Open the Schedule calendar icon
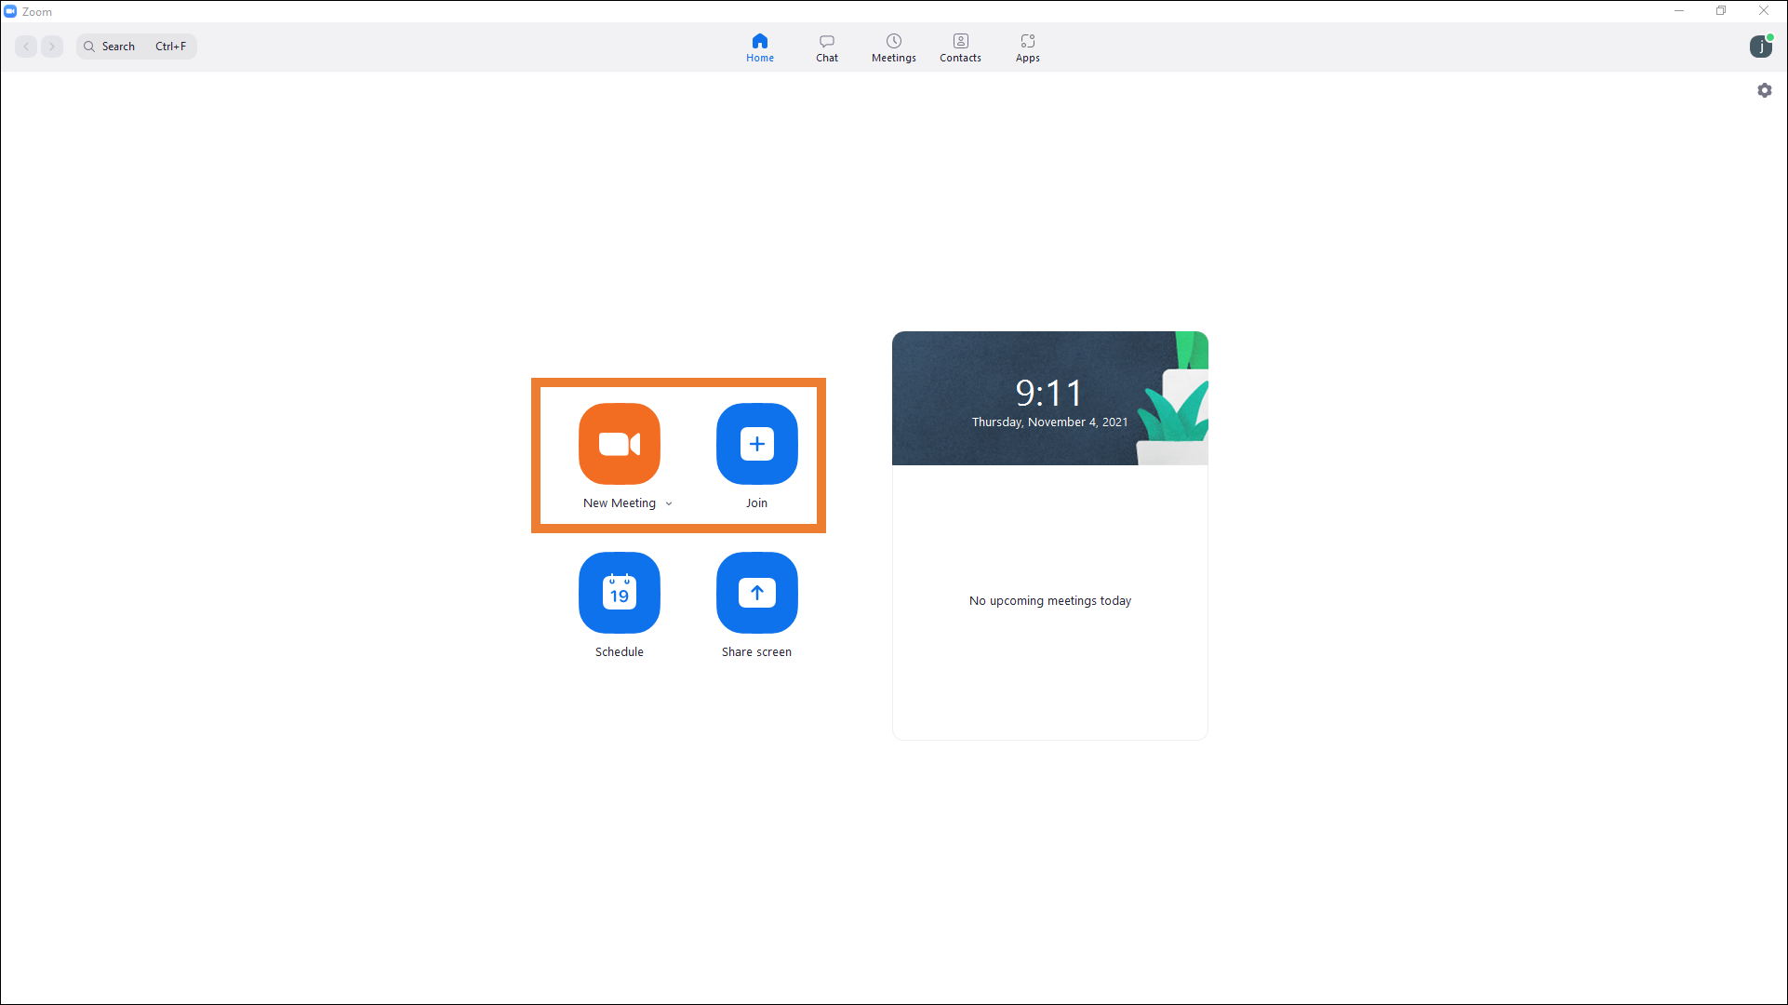This screenshot has height=1005, width=1788. click(619, 593)
